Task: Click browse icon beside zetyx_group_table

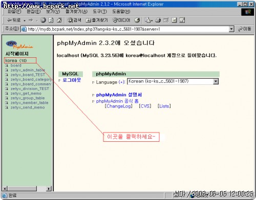Action: tap(7, 98)
